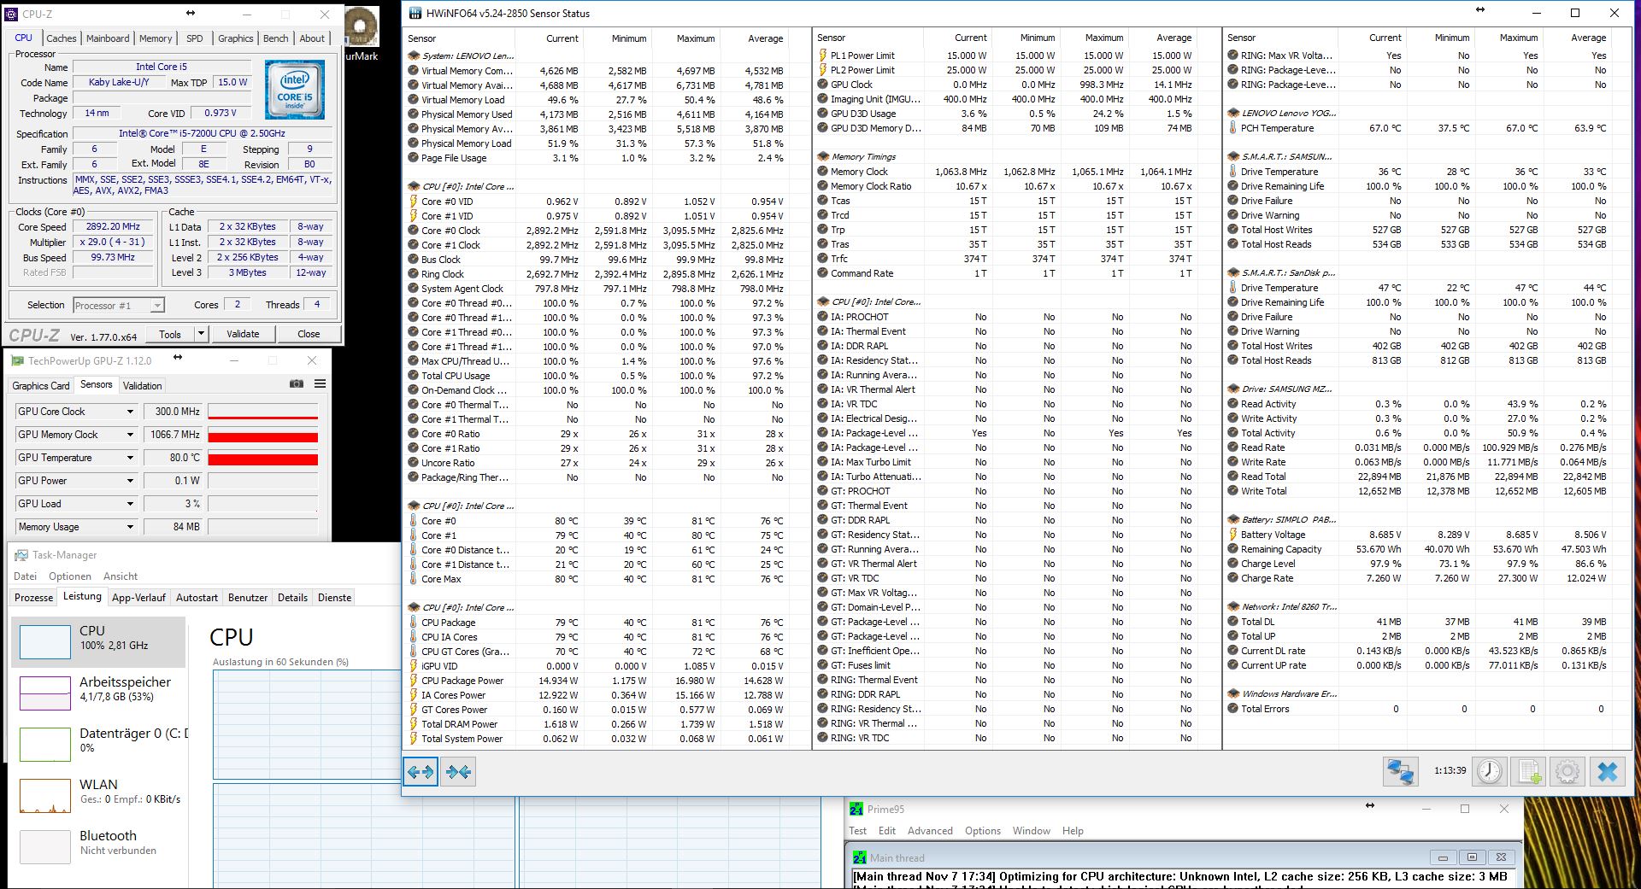Click HWiNFO shrink columns arrows icon
Image resolution: width=1641 pixels, height=889 pixels.
458,772
